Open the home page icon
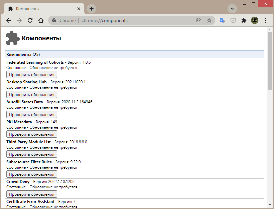The width and height of the screenshot is (274, 209). click(x=41, y=20)
